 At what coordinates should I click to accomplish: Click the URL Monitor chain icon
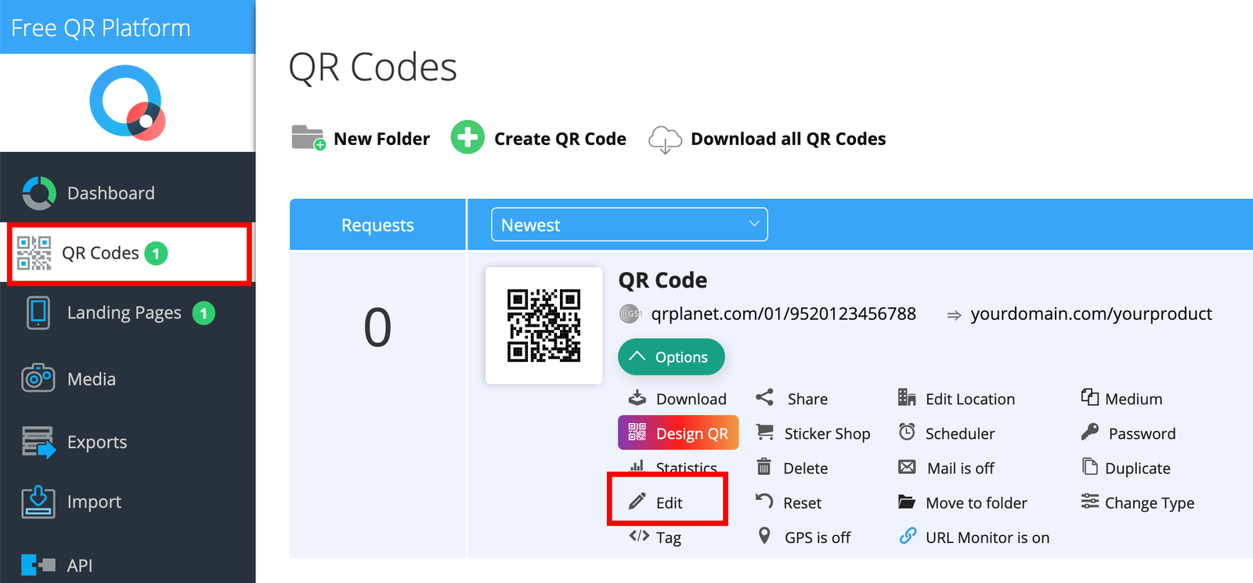(x=908, y=536)
